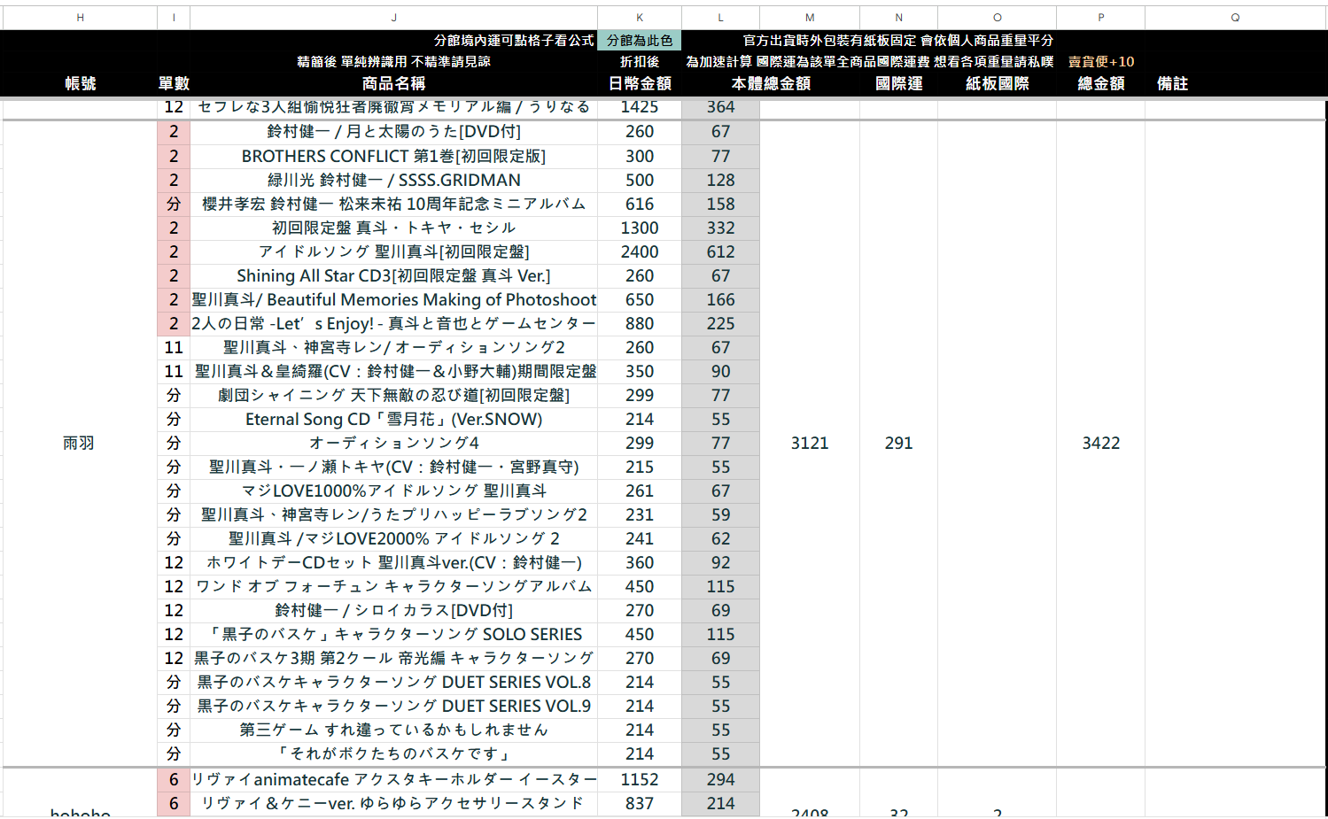
Task: Click product '初回限定盤 真斗・トキヤ・セシル'
Action: tap(394, 228)
